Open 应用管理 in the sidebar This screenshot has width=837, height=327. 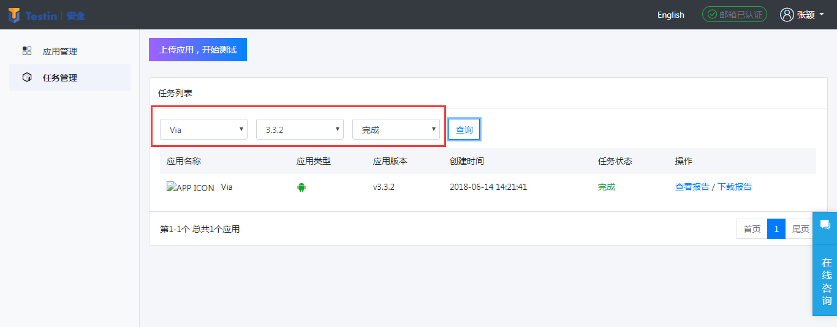(x=70, y=51)
